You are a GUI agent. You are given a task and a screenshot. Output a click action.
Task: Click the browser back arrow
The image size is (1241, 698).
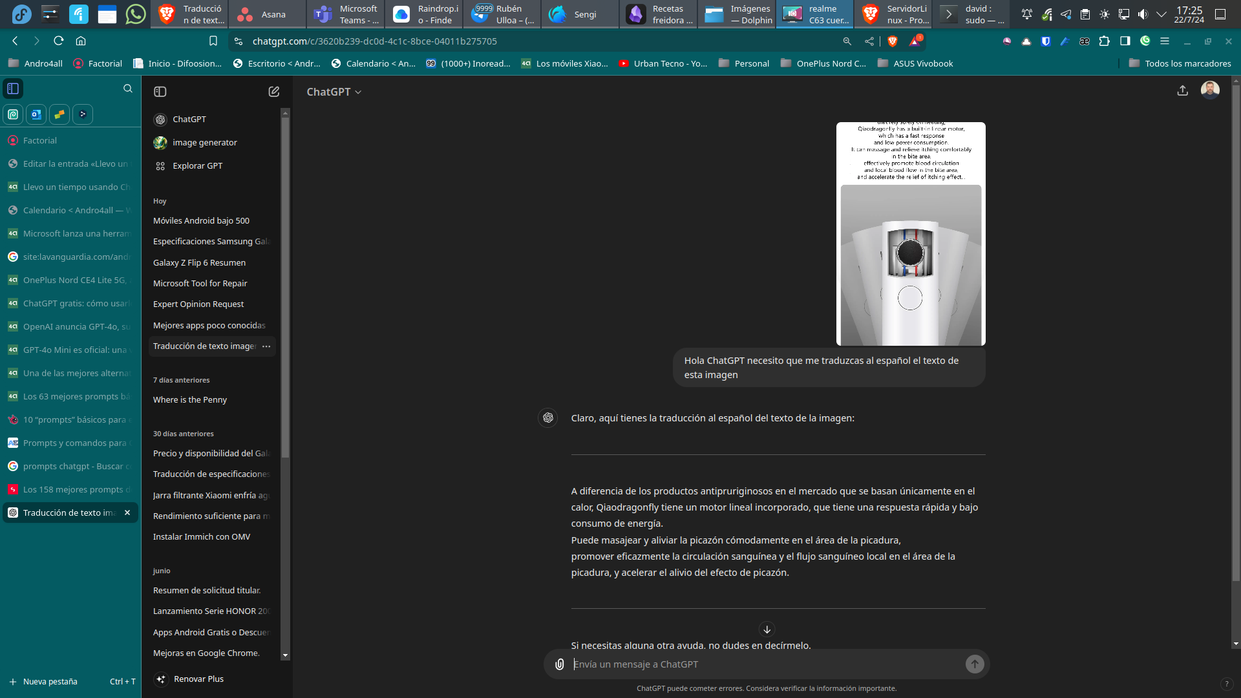(15, 41)
